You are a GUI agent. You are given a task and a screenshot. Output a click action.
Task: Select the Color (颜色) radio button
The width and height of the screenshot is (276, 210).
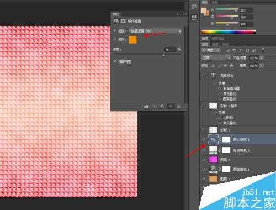coord(115,39)
